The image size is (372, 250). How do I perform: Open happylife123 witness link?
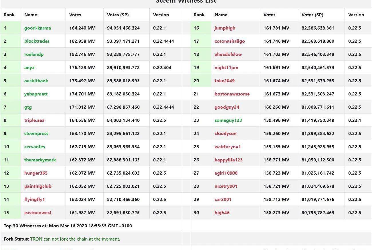[x=229, y=160]
